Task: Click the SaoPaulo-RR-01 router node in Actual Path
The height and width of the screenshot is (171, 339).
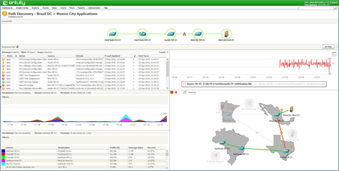Action: [x=143, y=34]
